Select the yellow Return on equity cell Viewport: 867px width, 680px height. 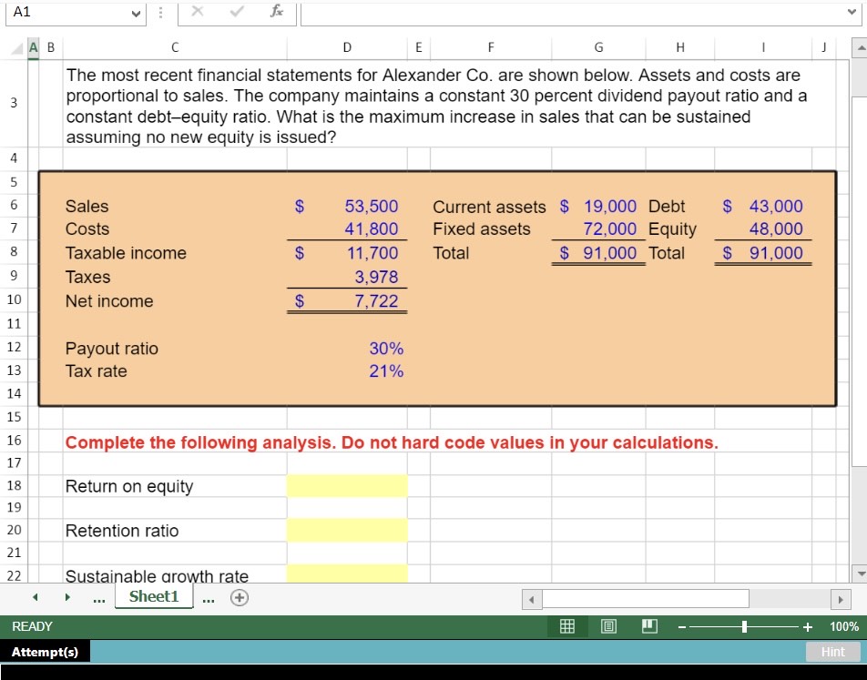tap(347, 486)
